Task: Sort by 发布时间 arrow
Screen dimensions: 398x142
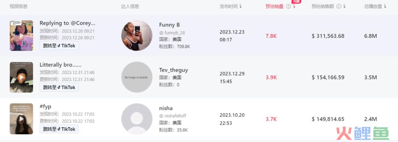Action: (x=241, y=7)
